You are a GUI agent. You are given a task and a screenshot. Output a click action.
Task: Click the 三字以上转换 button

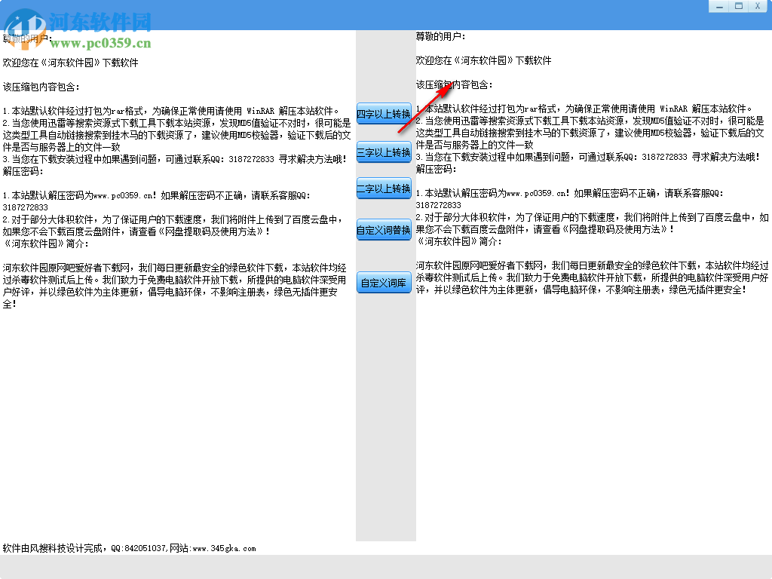coord(384,152)
